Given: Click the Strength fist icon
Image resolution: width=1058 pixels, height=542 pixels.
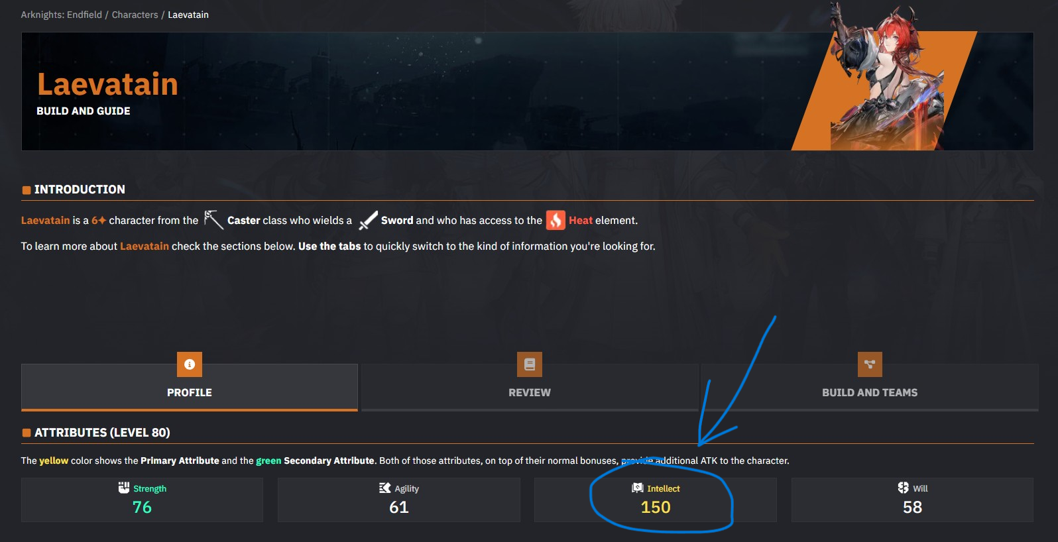Looking at the screenshot, I should pos(124,488).
